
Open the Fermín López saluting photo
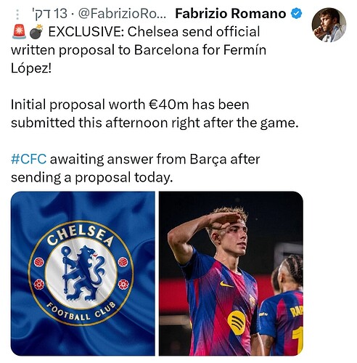[231, 274]
